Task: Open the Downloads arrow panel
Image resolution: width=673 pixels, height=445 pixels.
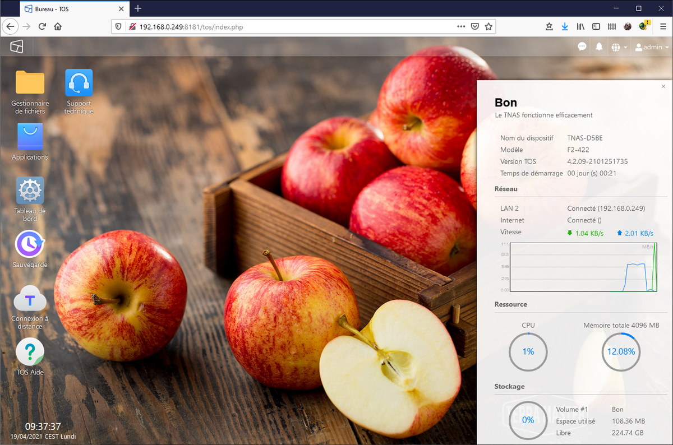Action: point(565,26)
